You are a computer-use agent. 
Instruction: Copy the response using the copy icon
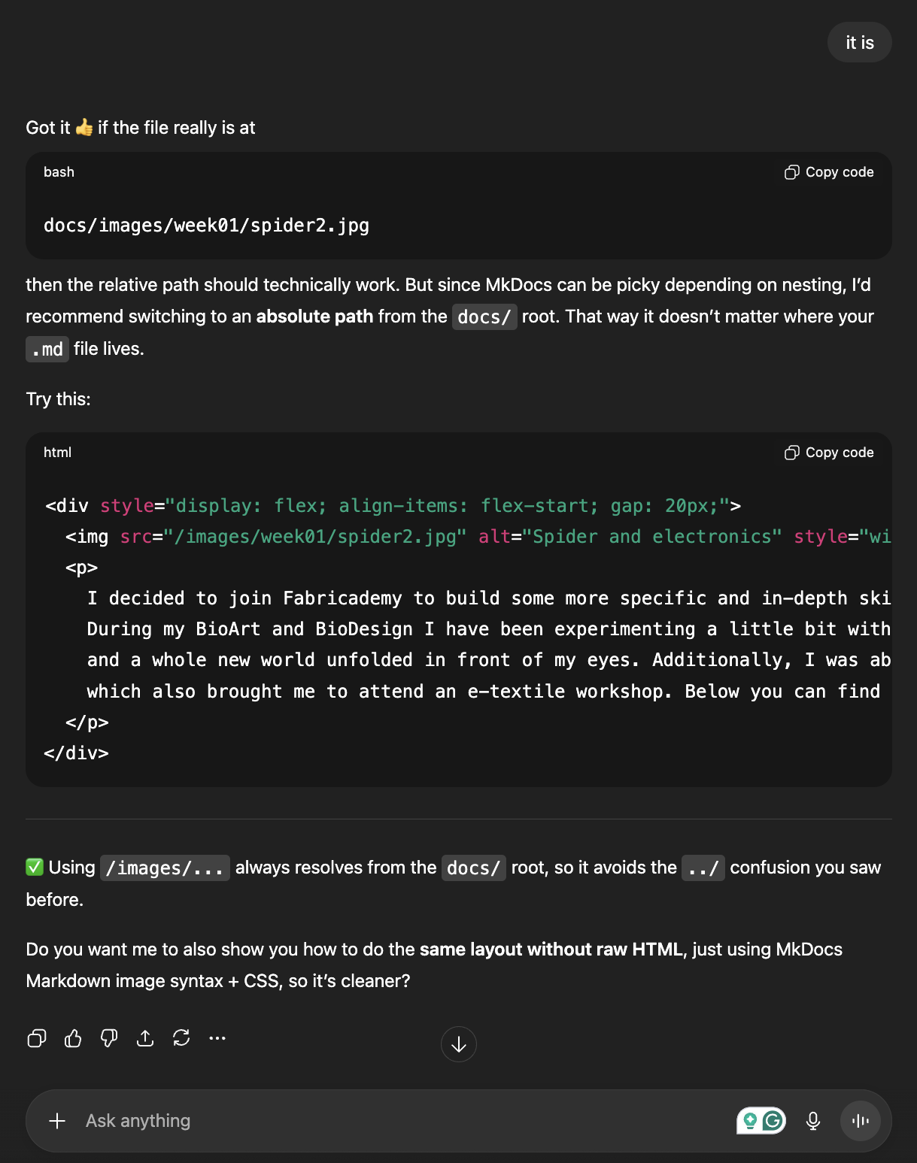pos(37,1038)
